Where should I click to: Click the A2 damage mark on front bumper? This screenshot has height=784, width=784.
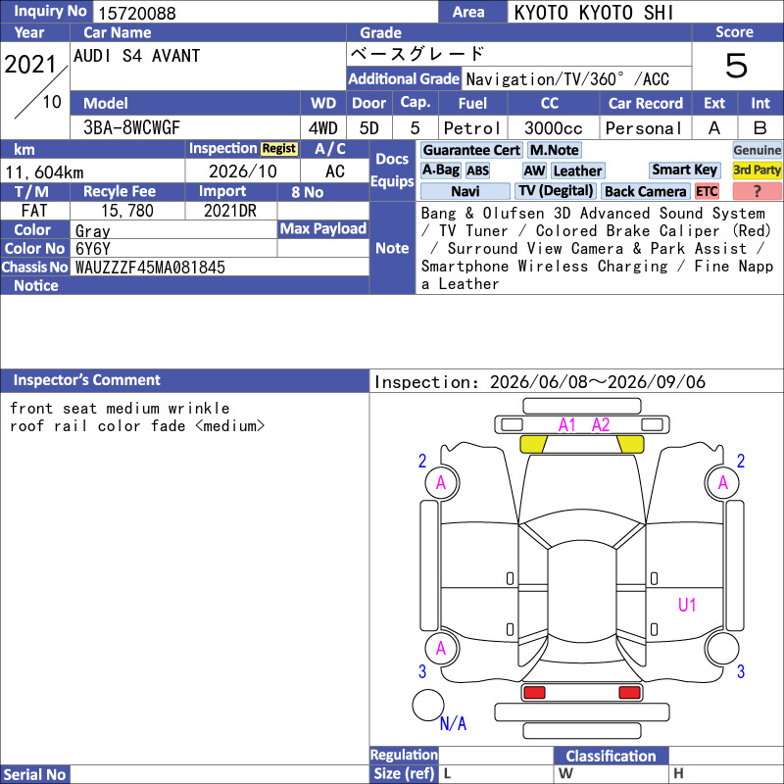[x=601, y=425]
